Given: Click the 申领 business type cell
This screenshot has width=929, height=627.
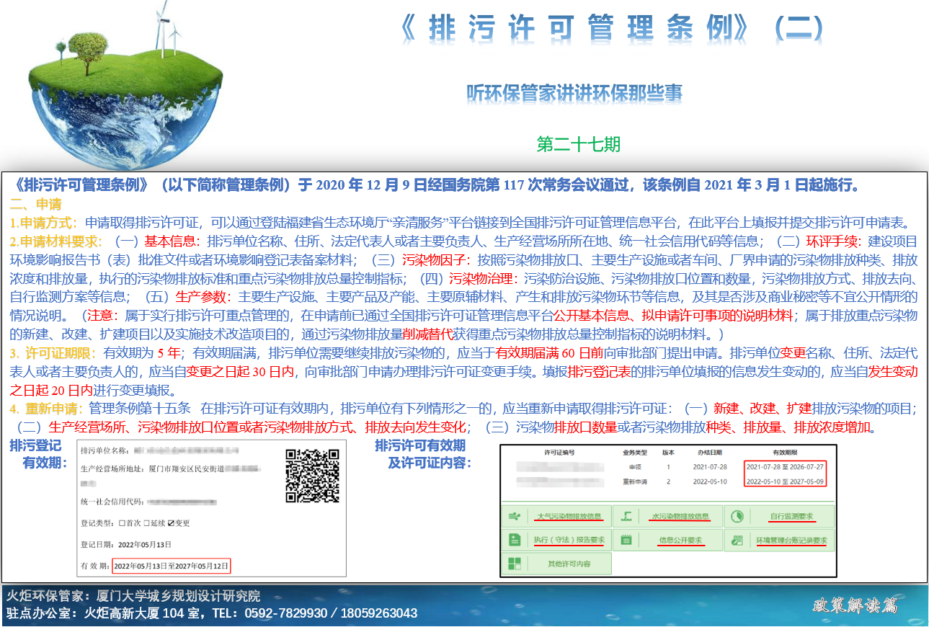Looking at the screenshot, I should (634, 467).
